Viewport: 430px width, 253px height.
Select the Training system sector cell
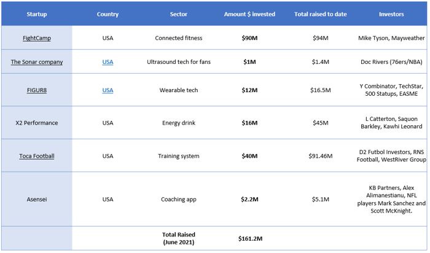point(179,156)
